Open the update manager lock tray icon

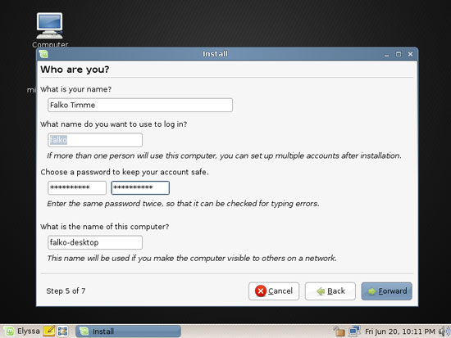tap(339, 331)
